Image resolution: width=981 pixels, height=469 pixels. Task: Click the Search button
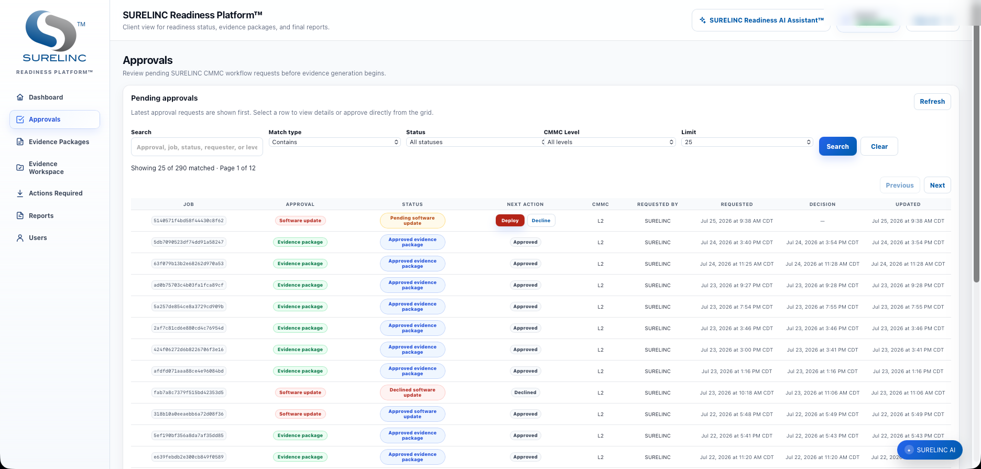pos(837,146)
